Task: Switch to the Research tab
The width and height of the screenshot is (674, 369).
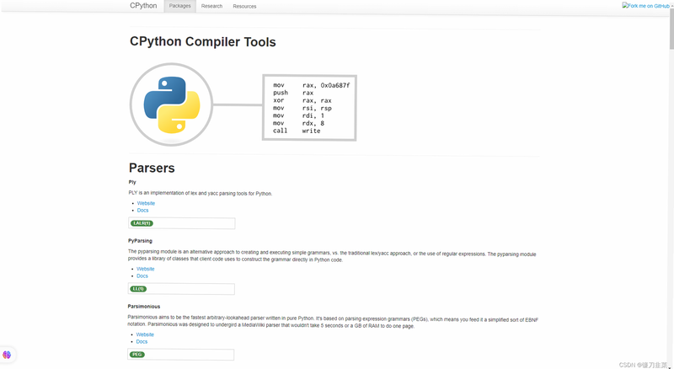Action: (212, 6)
